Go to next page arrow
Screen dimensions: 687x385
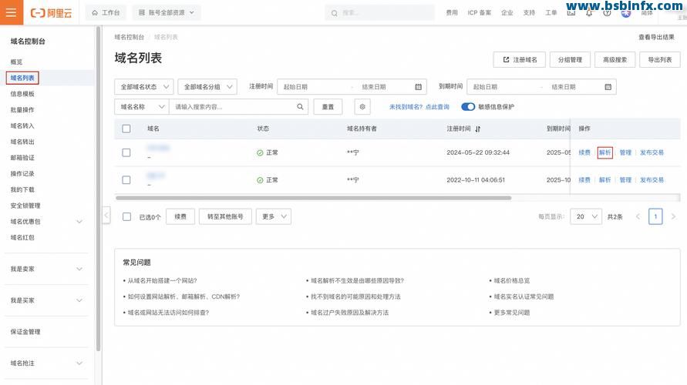tap(673, 216)
